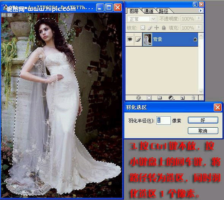Open the new adjustment layer icon

pyautogui.click(x=171, y=98)
